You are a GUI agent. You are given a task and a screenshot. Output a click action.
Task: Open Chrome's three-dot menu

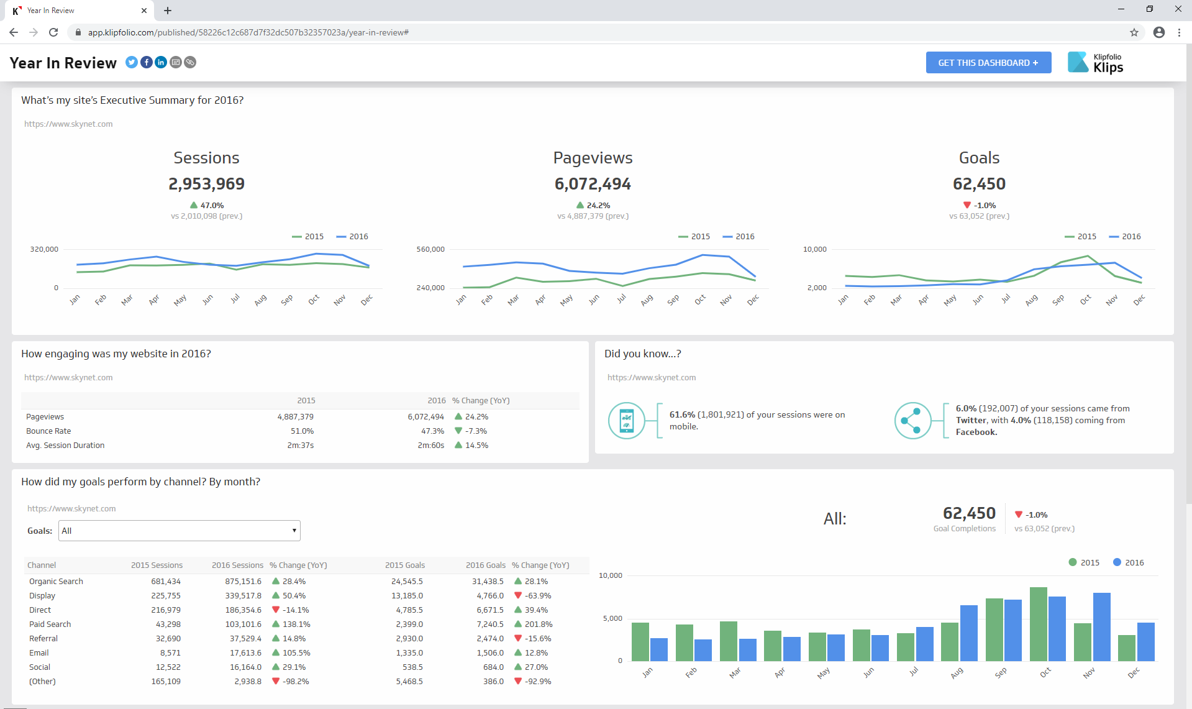click(x=1179, y=32)
